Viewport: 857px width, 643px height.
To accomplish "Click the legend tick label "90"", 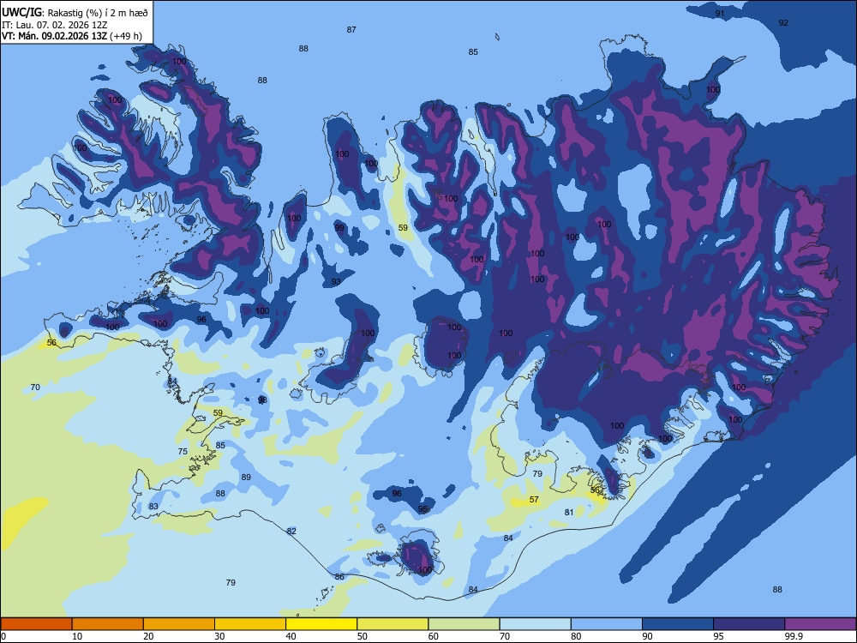I will click(647, 636).
